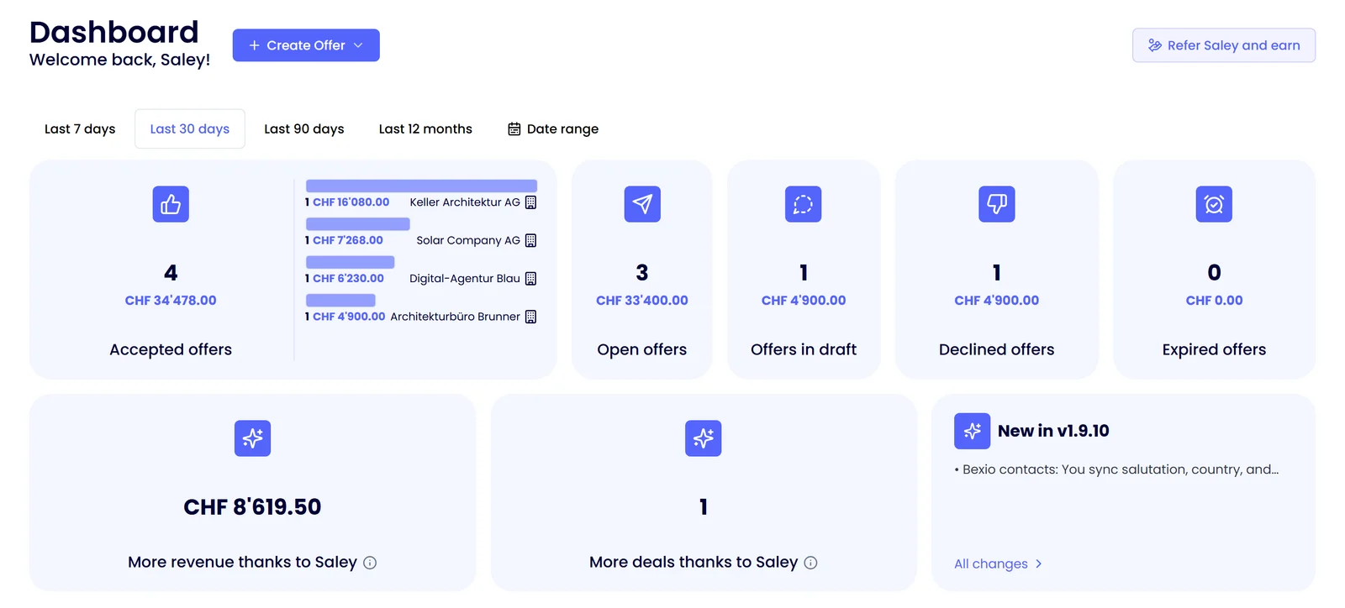This screenshot has width=1345, height=608.
Task: Switch to Last 90 days
Action: tap(304, 128)
